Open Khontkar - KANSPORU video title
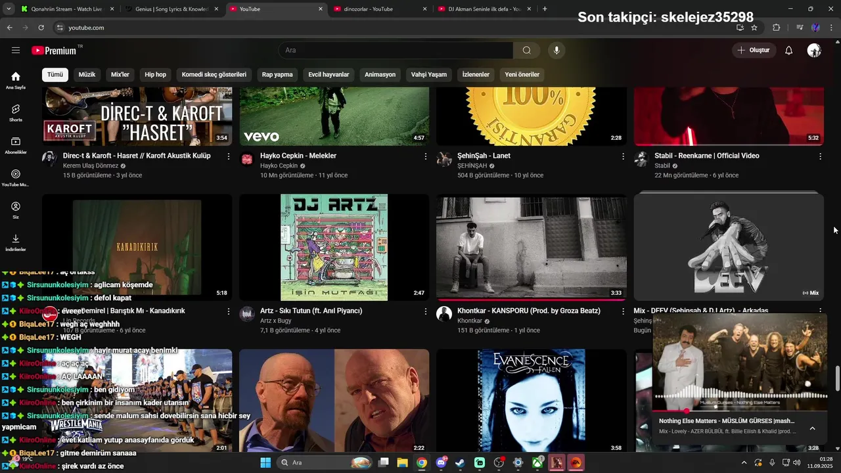 (529, 311)
